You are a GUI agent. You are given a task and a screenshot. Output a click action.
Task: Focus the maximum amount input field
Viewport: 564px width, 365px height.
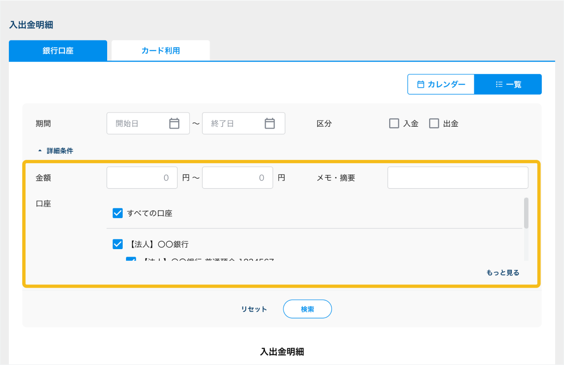[237, 178]
